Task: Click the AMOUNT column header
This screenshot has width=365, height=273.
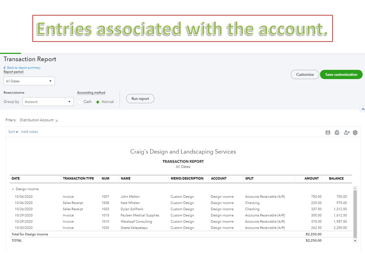Action: click(x=312, y=179)
